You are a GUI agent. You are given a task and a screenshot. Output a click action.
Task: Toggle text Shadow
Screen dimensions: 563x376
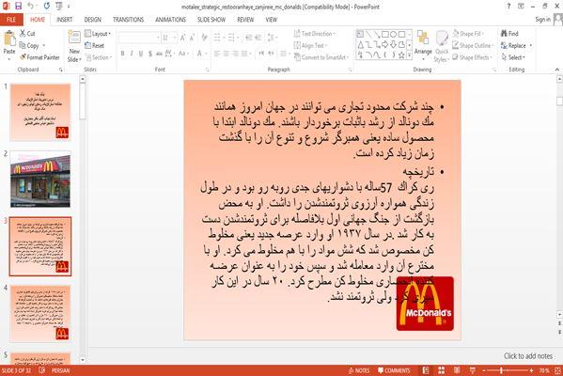tap(150, 54)
